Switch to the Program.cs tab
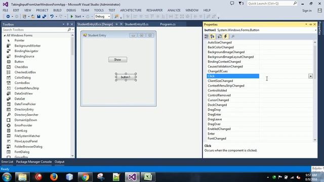Viewport: 324px width, 182px height. [168, 24]
